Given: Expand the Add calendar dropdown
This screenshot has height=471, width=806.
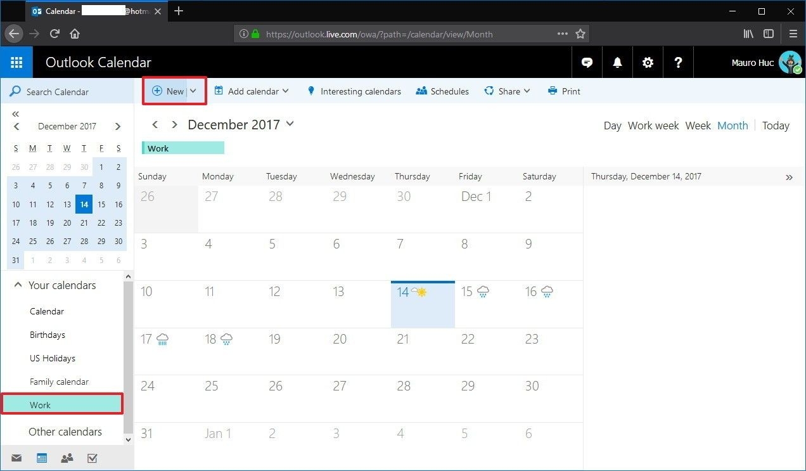Looking at the screenshot, I should (286, 91).
